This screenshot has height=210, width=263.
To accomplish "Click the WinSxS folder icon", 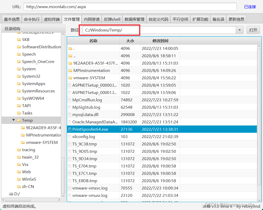I will tap(19, 179).
